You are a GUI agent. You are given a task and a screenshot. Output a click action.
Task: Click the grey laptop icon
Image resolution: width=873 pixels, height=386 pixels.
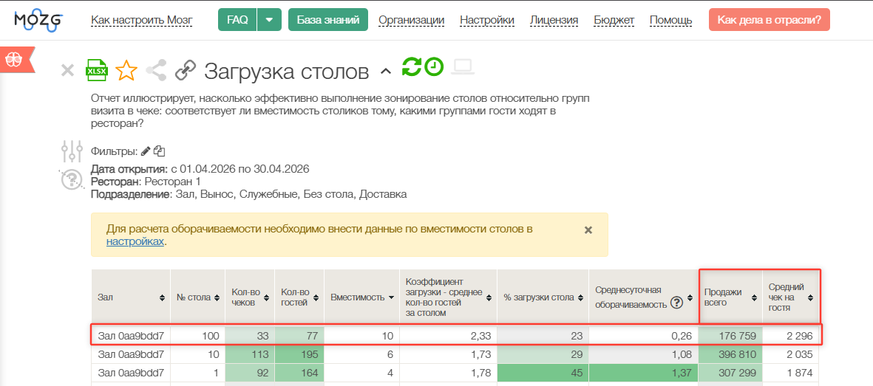[x=462, y=67]
